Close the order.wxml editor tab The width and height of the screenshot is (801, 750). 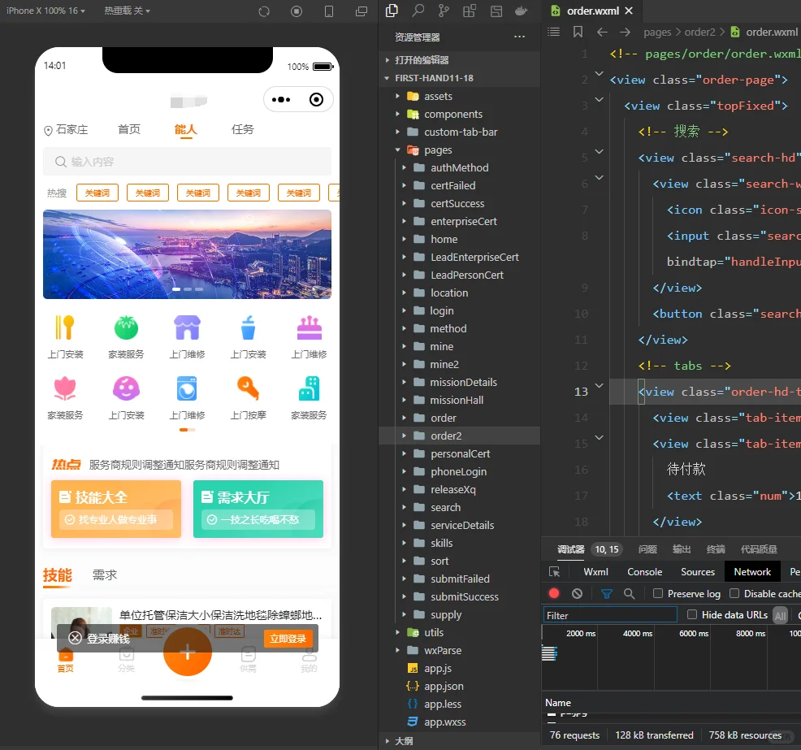coord(630,11)
